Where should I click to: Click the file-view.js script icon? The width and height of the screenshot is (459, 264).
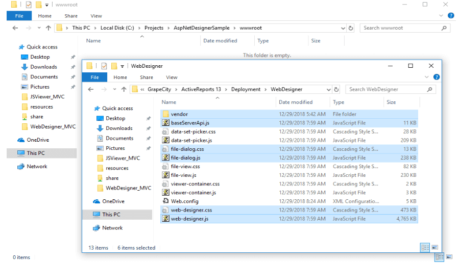166,175
